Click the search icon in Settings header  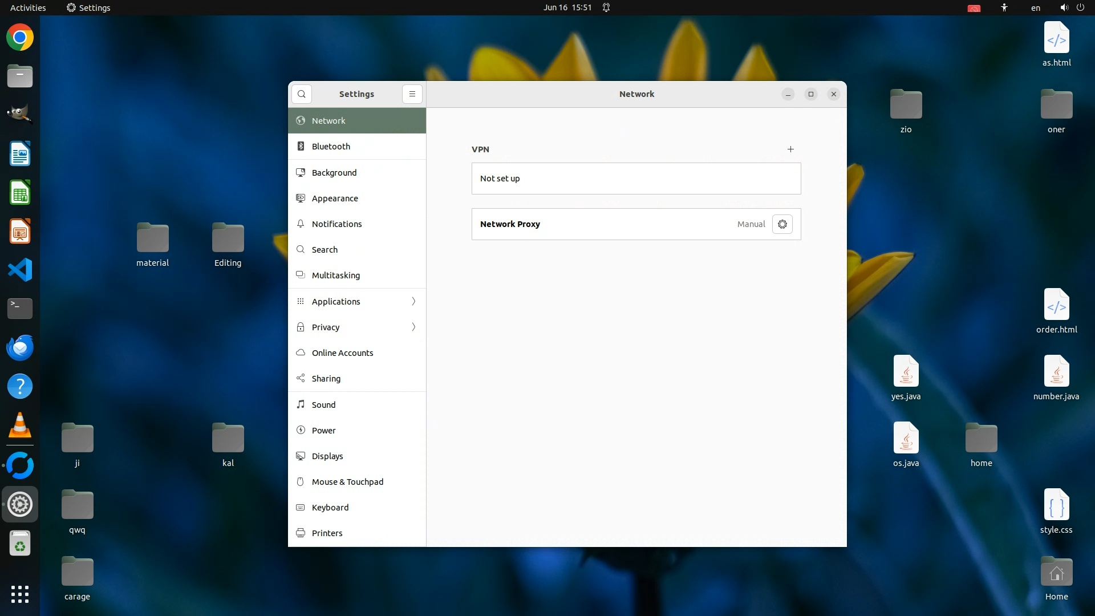(301, 94)
